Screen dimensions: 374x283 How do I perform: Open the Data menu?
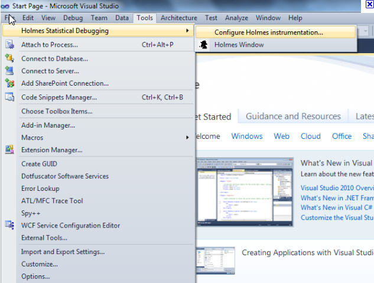(122, 18)
